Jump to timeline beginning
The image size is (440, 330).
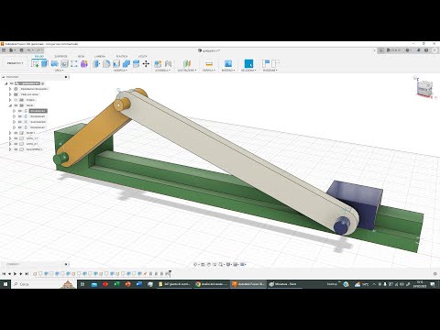click(x=4, y=274)
